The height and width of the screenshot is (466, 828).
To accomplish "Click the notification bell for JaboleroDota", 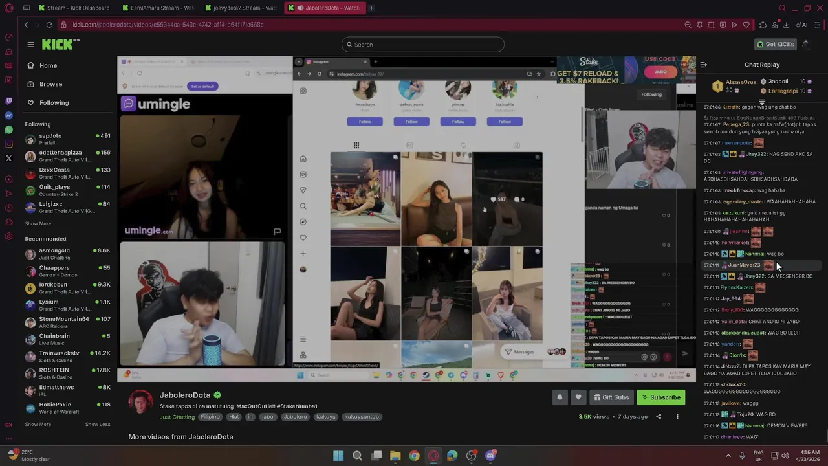I will 560,397.
